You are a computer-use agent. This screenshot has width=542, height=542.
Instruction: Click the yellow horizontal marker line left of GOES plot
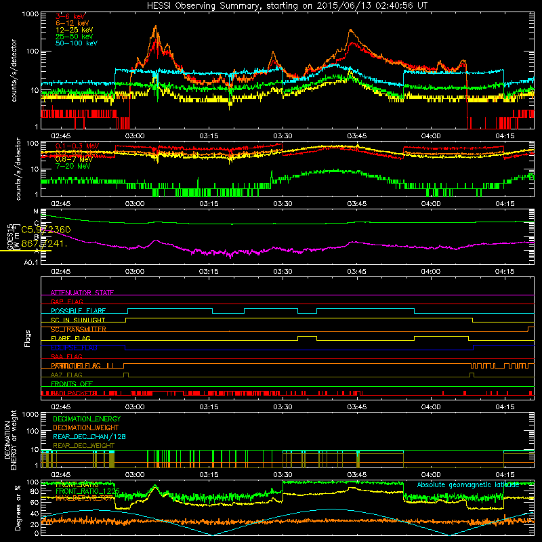point(26,251)
